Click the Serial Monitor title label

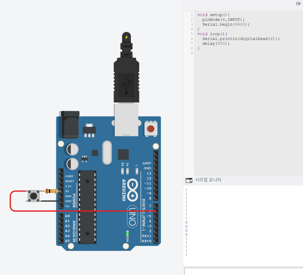[x=208, y=180]
